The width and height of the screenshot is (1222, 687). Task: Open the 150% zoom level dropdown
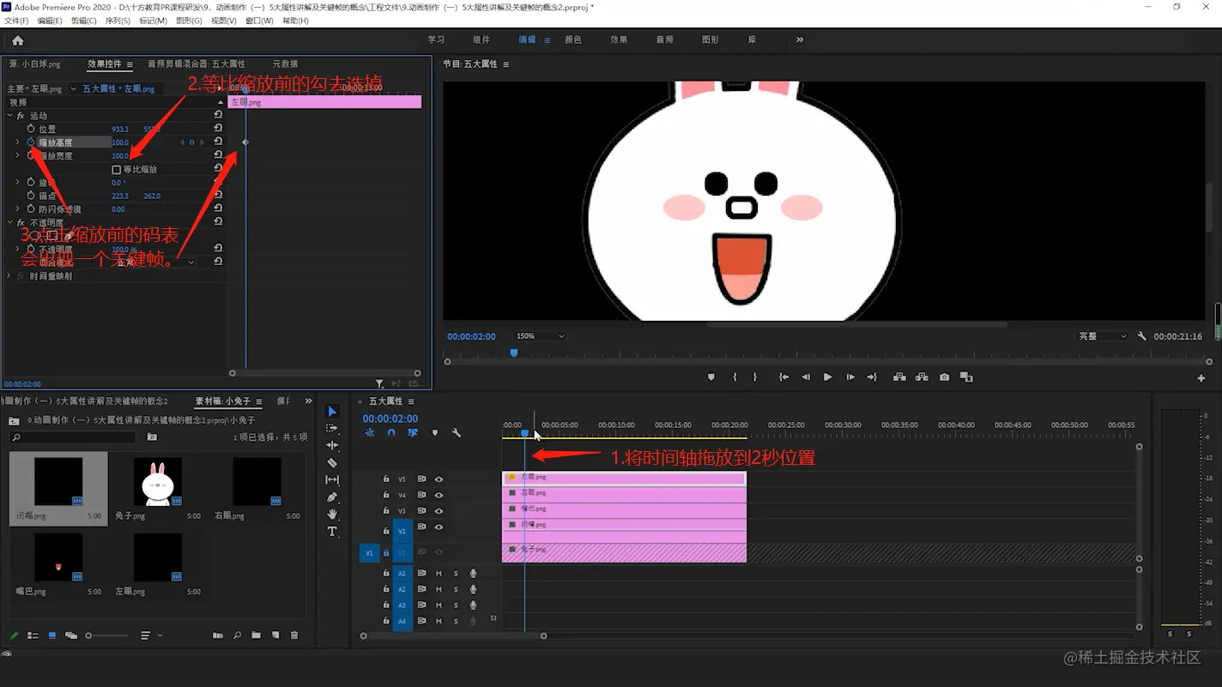point(540,336)
